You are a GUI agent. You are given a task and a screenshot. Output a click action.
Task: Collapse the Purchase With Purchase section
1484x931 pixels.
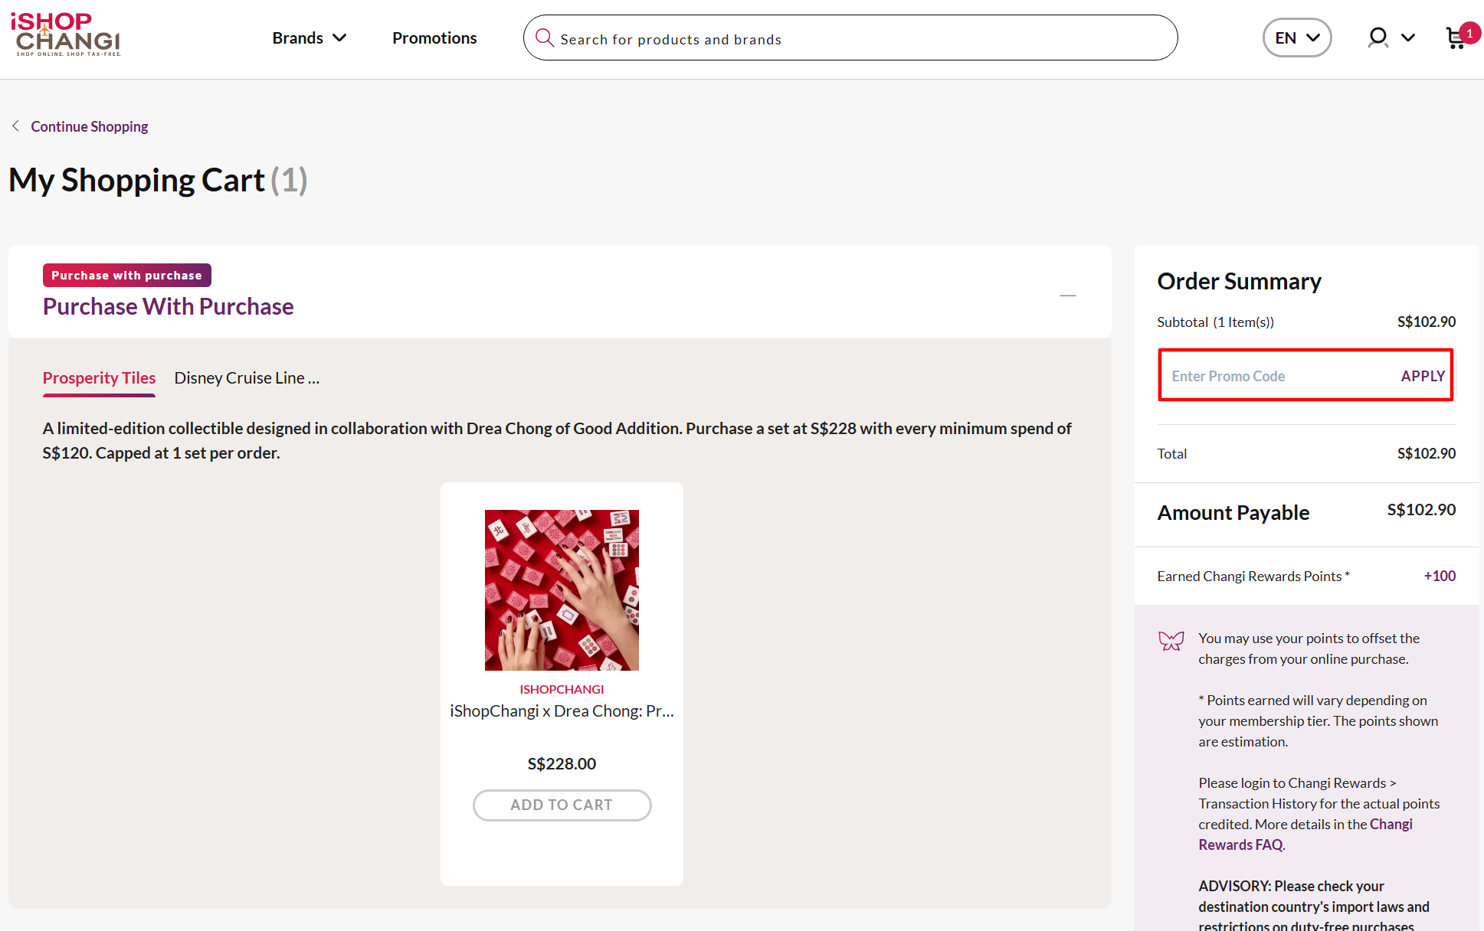click(x=1067, y=295)
